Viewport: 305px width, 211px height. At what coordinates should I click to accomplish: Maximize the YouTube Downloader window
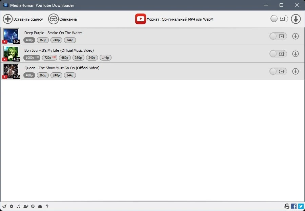point(281,5)
